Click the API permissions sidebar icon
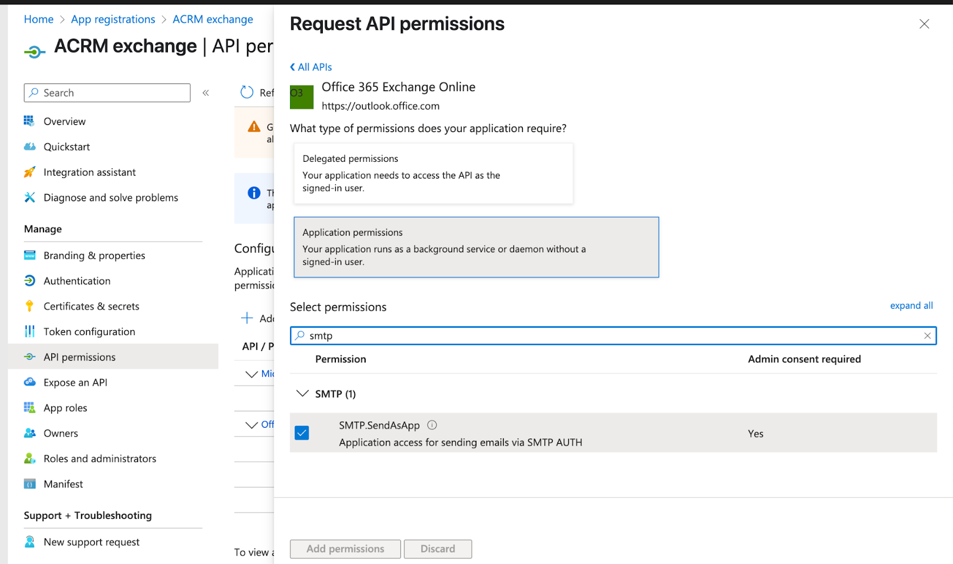 click(x=29, y=357)
